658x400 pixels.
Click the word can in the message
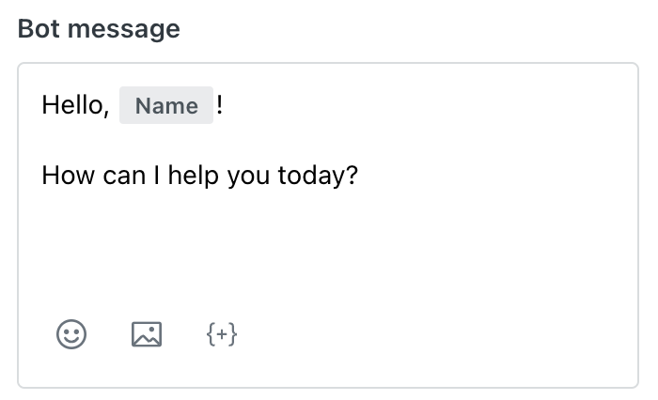124,176
